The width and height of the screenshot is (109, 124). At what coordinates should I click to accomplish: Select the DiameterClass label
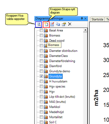(59, 56)
